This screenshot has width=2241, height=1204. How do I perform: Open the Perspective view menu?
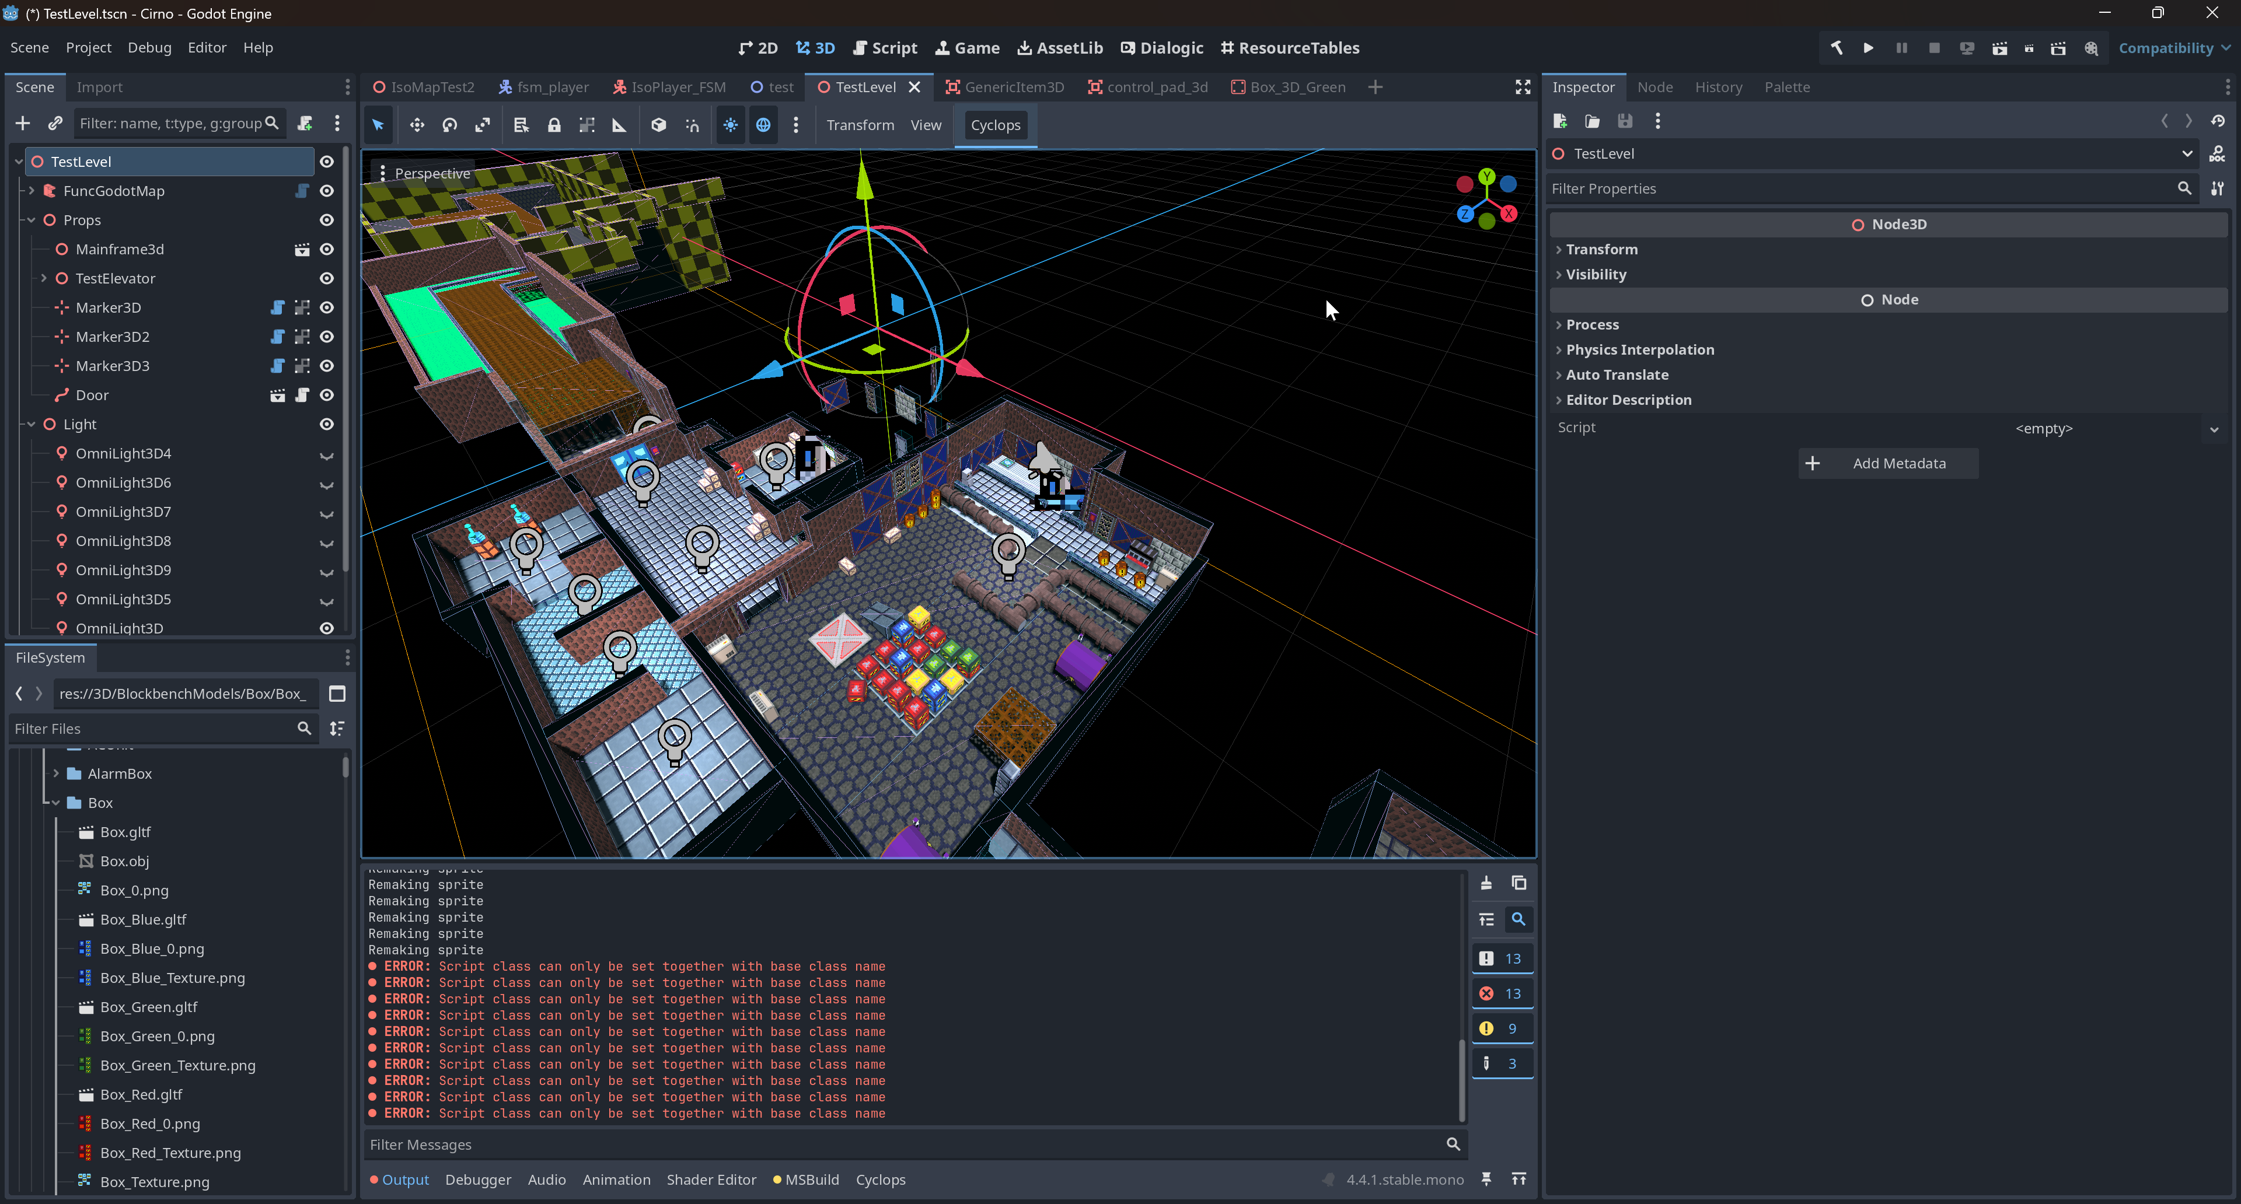(x=424, y=173)
